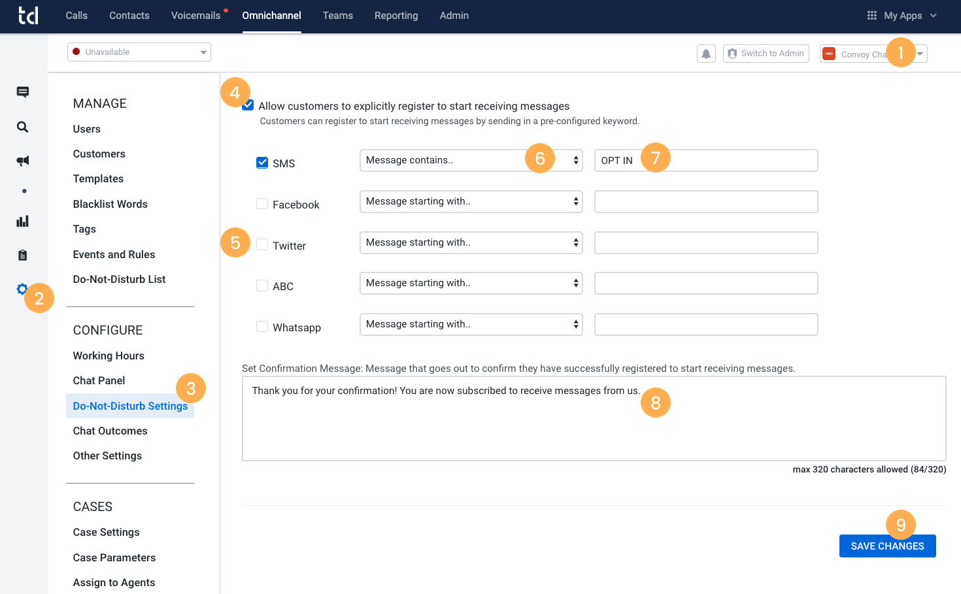This screenshot has width=961, height=594.
Task: Open Chat Panel configuration
Action: pos(99,380)
